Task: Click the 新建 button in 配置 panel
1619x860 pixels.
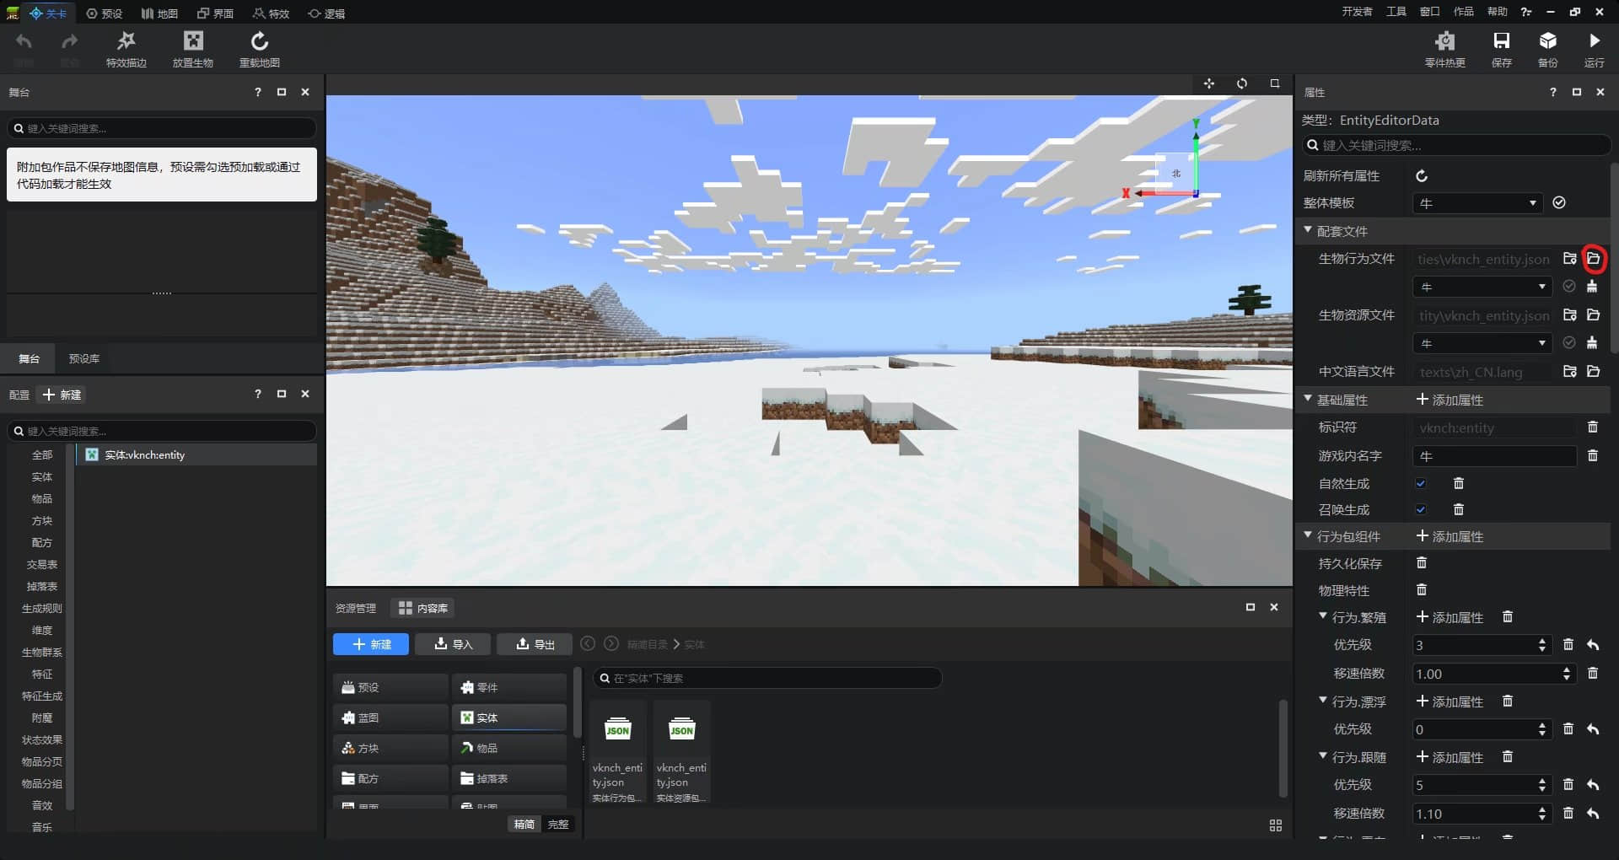Action: point(63,395)
